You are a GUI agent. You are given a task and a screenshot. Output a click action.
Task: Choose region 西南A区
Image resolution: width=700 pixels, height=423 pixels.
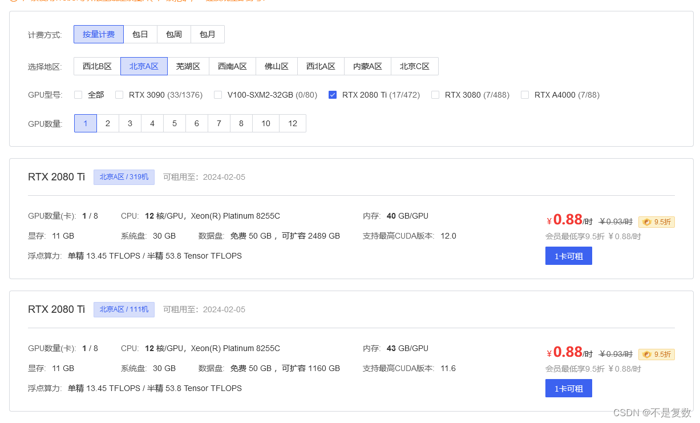[232, 66]
